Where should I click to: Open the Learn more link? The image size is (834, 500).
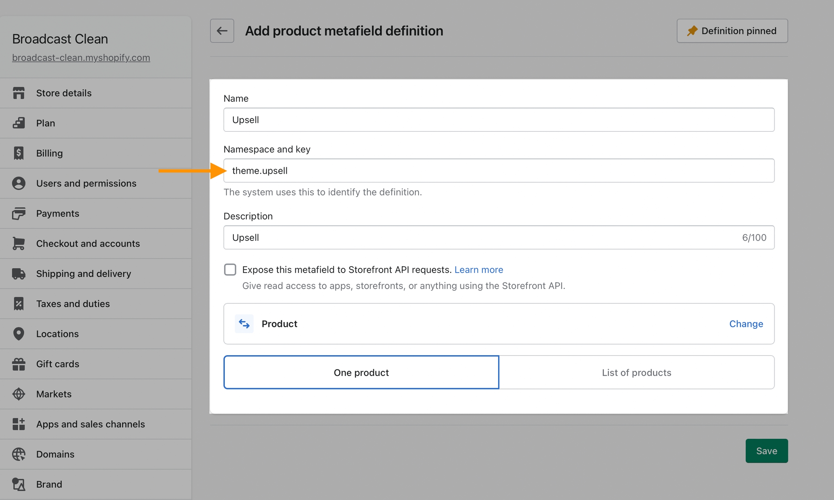point(479,270)
